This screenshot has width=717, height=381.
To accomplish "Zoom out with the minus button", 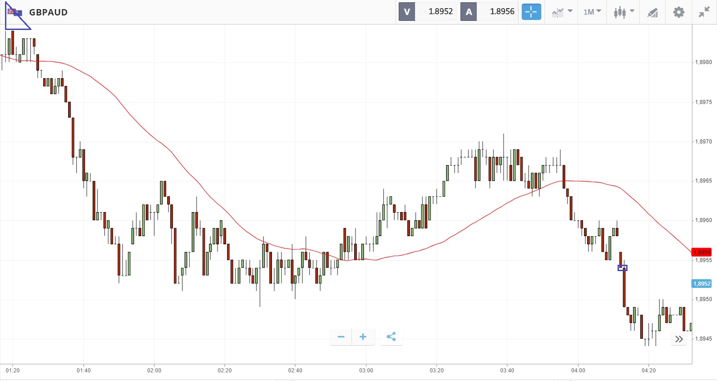I will (x=341, y=337).
